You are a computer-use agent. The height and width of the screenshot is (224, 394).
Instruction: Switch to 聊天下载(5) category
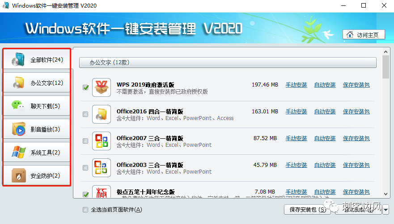coord(37,106)
